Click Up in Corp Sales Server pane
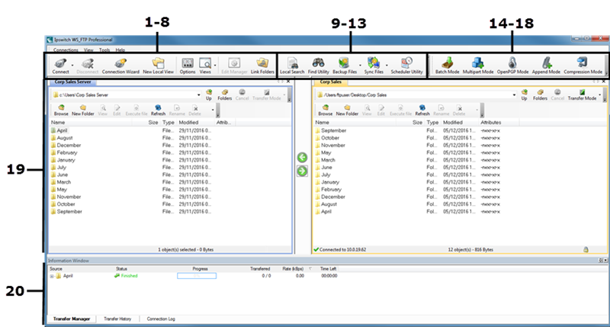Screen dimensions: 610x327 [209, 95]
